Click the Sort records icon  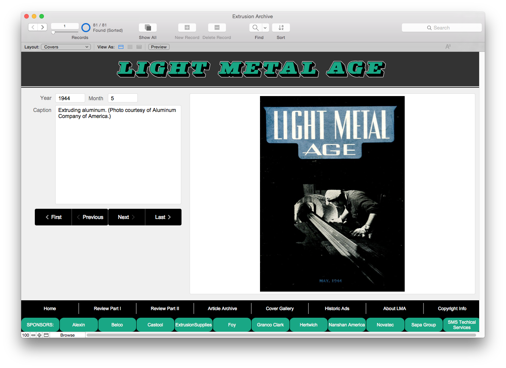point(281,28)
